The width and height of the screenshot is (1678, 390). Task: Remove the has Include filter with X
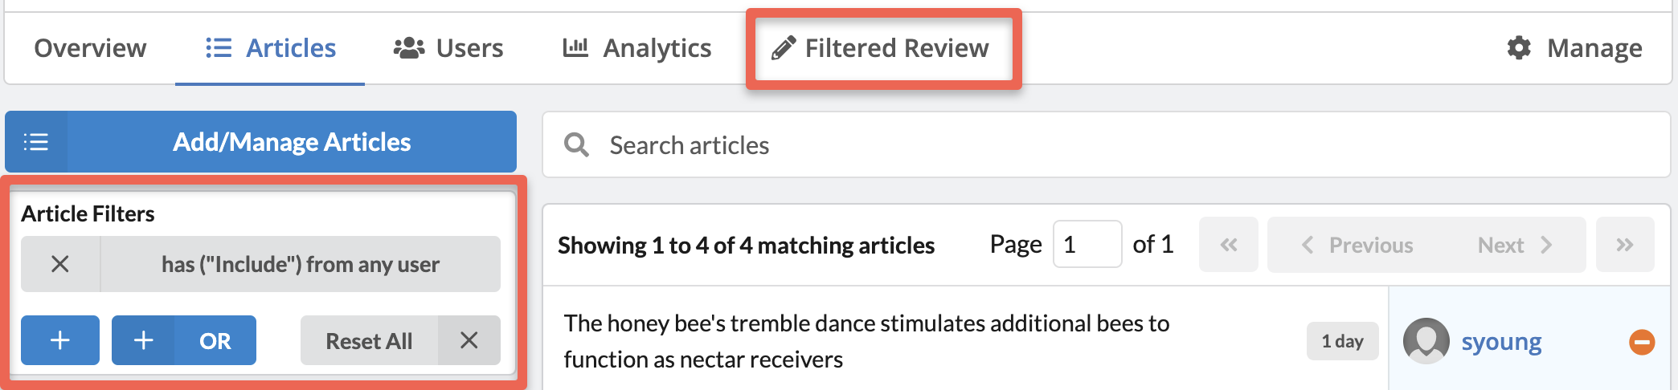click(60, 264)
